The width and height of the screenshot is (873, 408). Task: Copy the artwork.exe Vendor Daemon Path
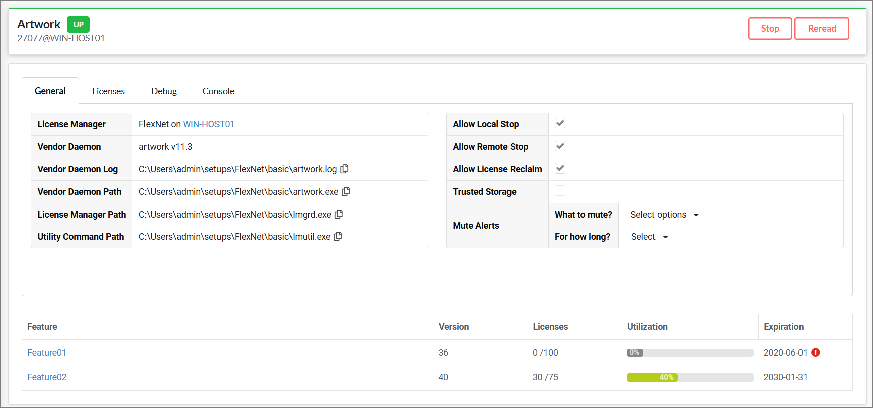click(346, 191)
